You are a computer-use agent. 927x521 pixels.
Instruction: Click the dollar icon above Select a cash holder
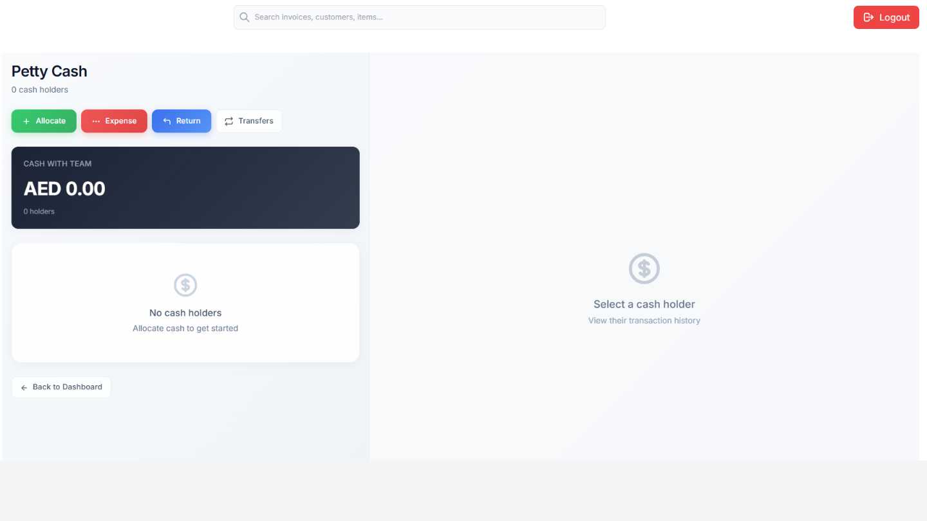[x=644, y=268]
